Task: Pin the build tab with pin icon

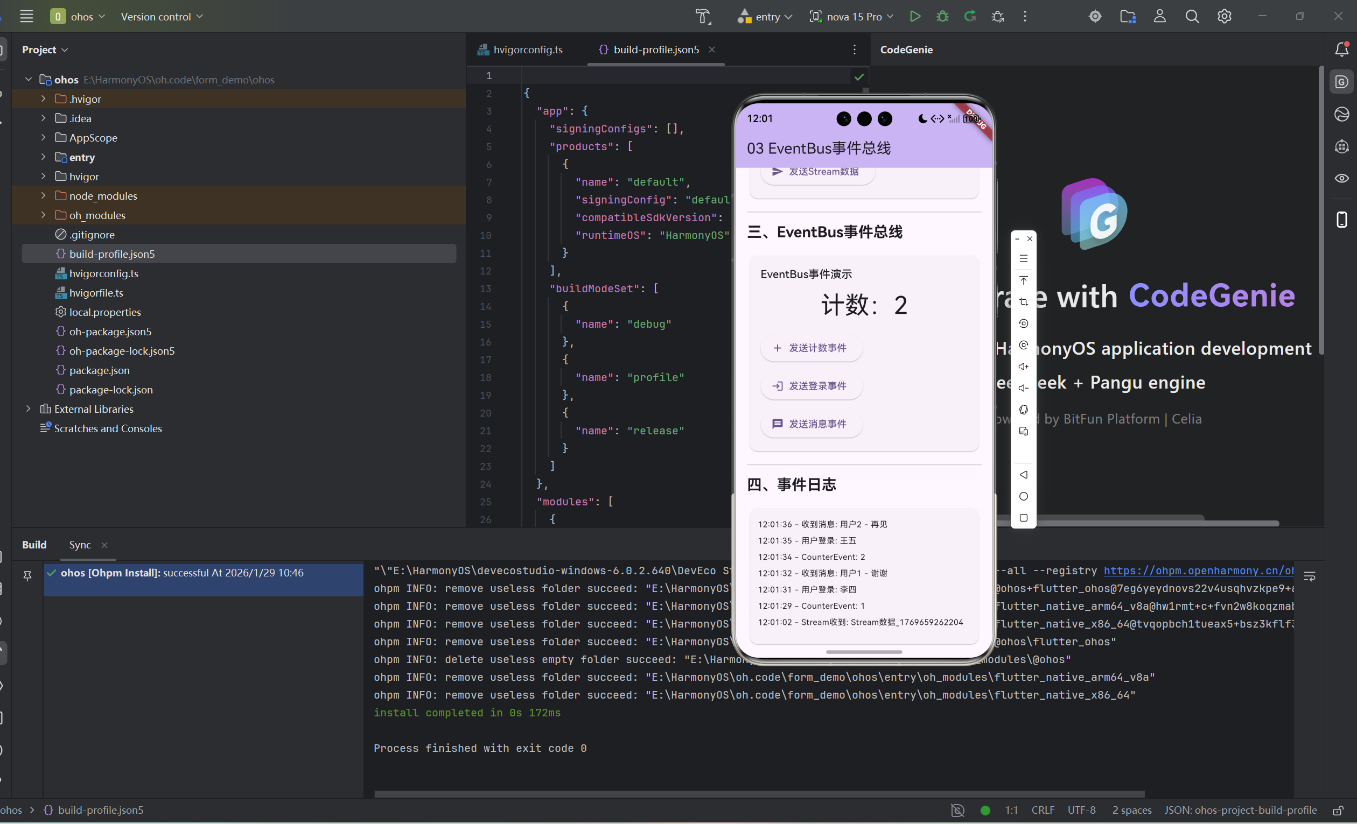Action: [27, 576]
